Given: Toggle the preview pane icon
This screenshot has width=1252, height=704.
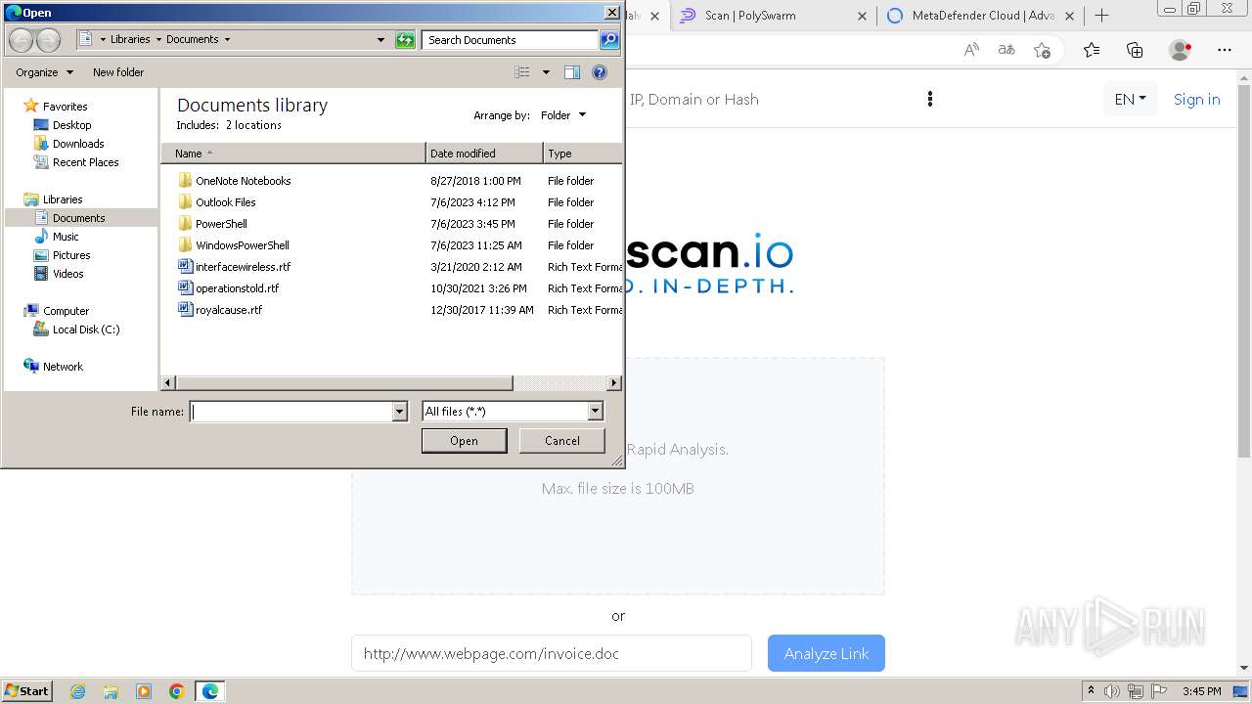Looking at the screenshot, I should [x=572, y=72].
